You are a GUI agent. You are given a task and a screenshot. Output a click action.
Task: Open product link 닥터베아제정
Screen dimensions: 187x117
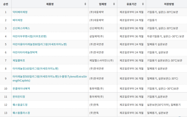tap(20, 12)
